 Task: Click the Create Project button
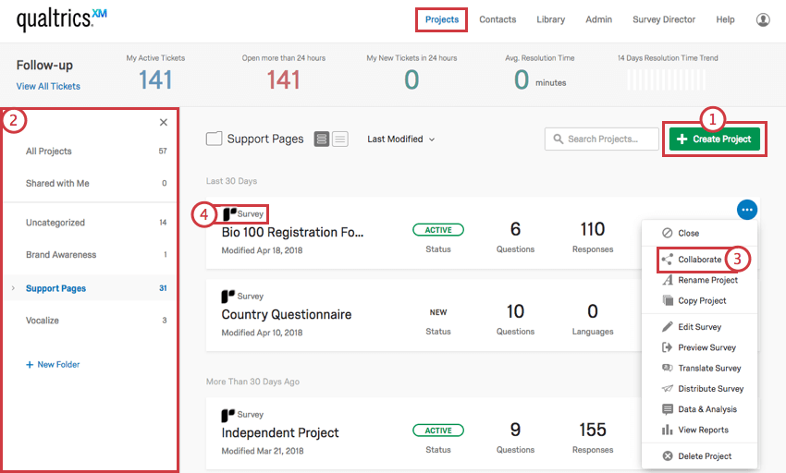714,139
